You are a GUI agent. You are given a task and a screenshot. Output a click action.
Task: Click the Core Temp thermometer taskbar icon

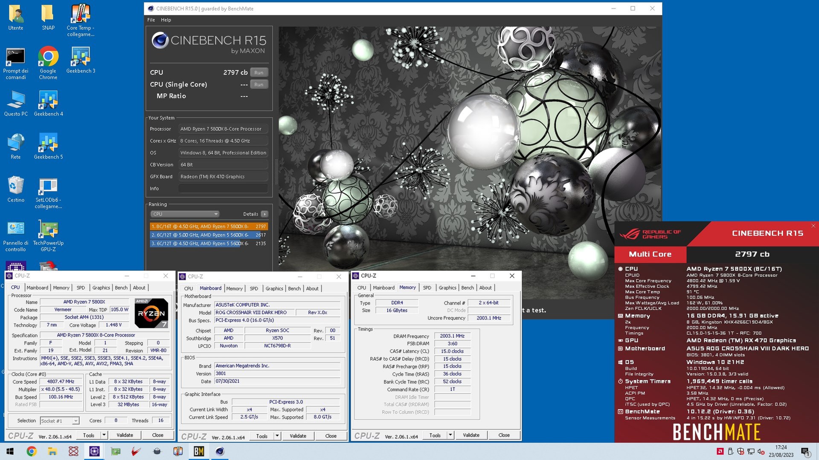[x=178, y=451]
